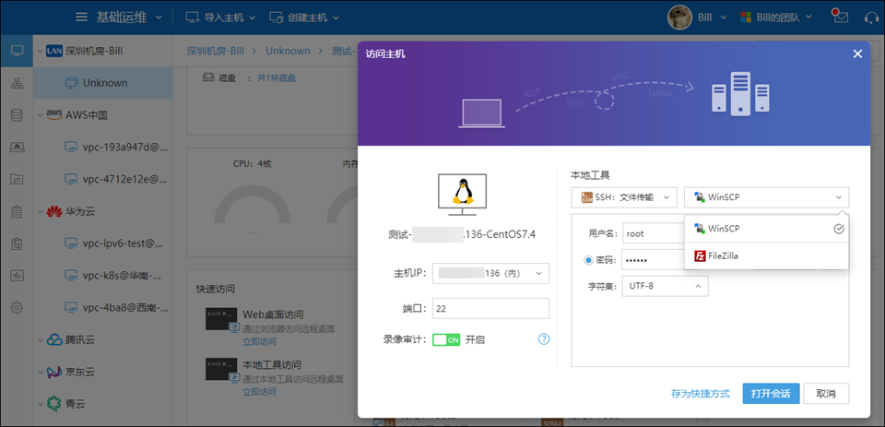The width and height of the screenshot is (885, 427).
Task: Open the settings gear in left sidebar
Action: 17,307
